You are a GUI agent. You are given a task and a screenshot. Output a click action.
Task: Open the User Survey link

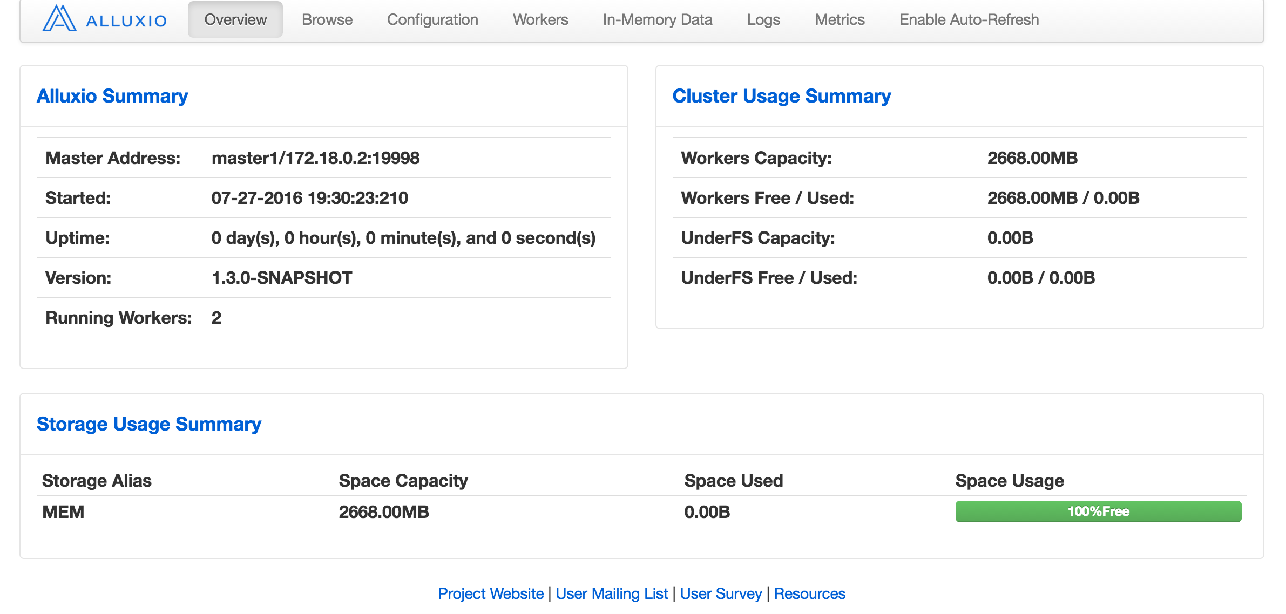pyautogui.click(x=720, y=593)
